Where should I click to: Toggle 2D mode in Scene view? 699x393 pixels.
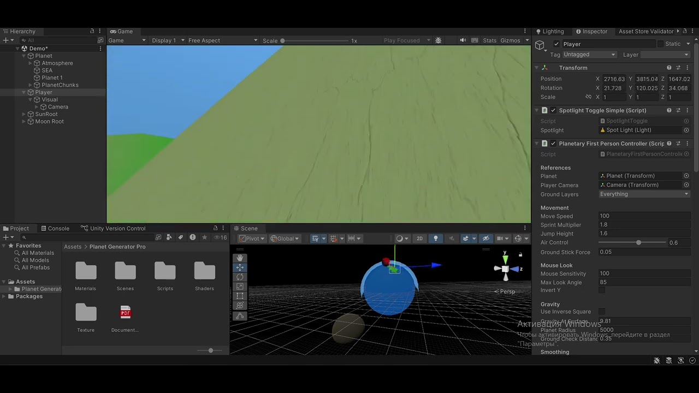[419, 239]
